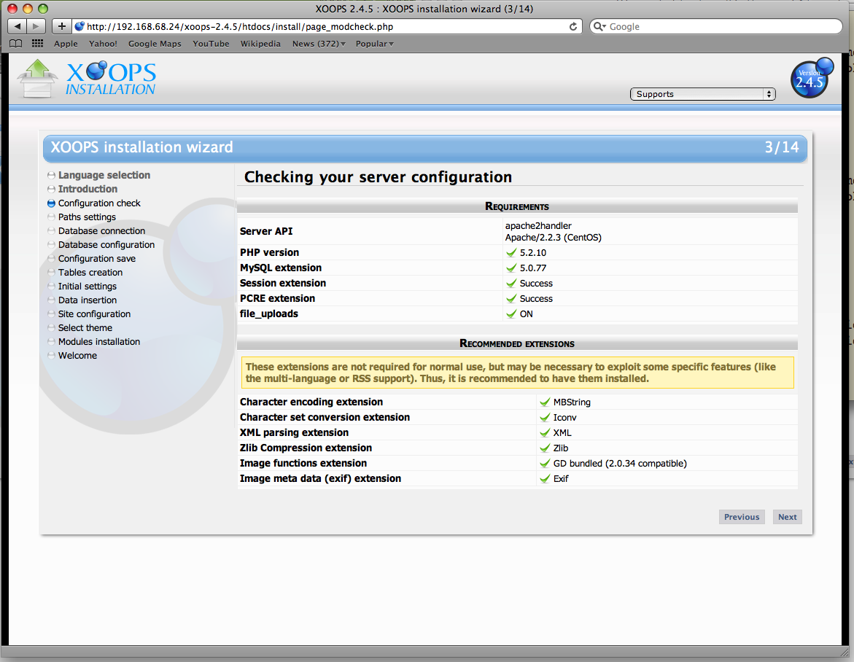Open the Supports dropdown menu
The height and width of the screenshot is (662, 854).
702,93
